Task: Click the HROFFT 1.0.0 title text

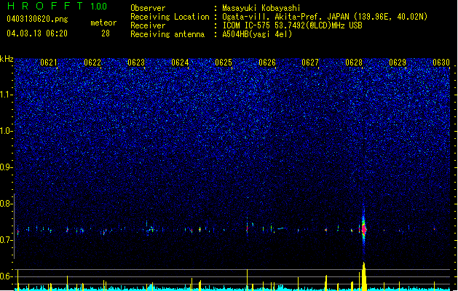Action: [x=57, y=6]
